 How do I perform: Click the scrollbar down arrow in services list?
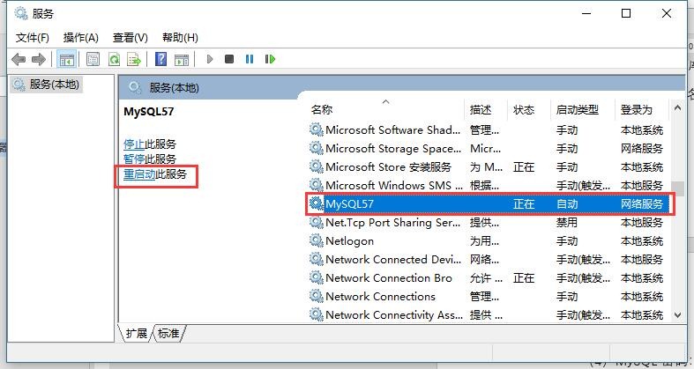[x=677, y=314]
